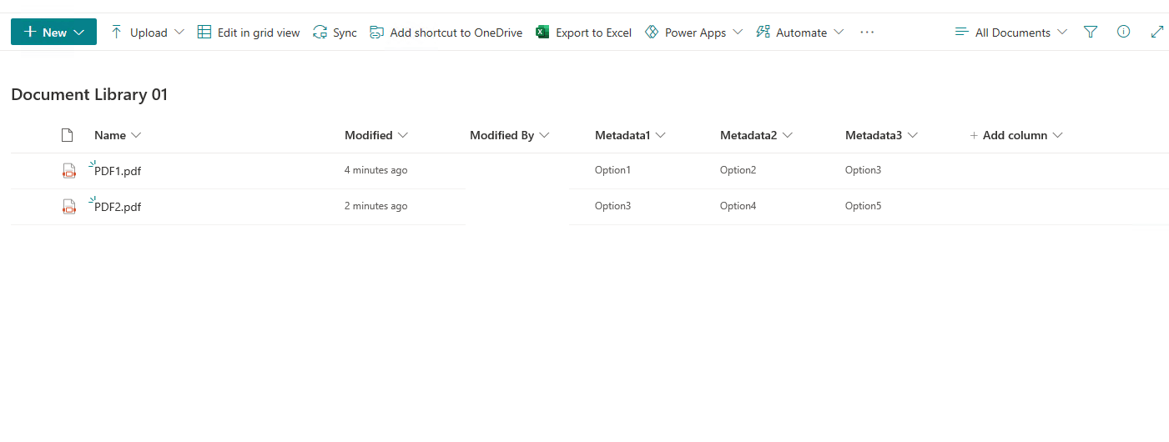
Task: Click the Document Library 01 title
Action: pos(89,95)
